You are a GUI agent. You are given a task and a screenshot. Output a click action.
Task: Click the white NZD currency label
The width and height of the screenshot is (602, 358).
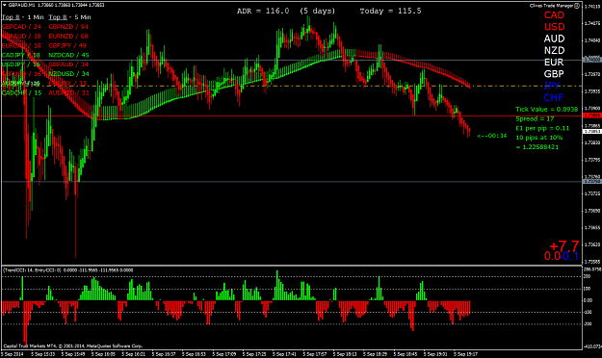click(x=554, y=51)
